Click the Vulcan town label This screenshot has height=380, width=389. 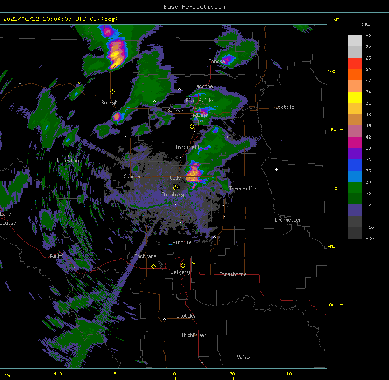coord(245,357)
